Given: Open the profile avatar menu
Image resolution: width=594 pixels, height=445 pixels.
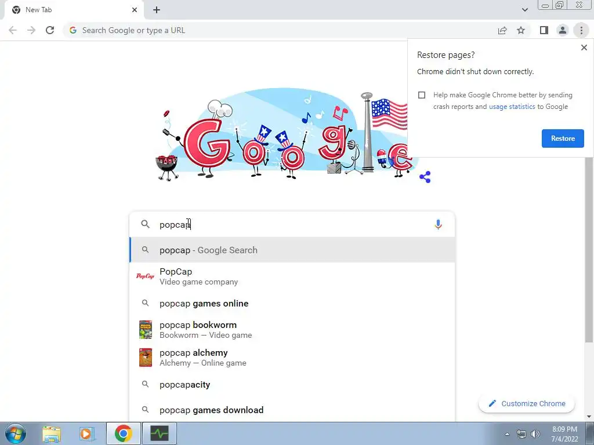Looking at the screenshot, I should (563, 30).
